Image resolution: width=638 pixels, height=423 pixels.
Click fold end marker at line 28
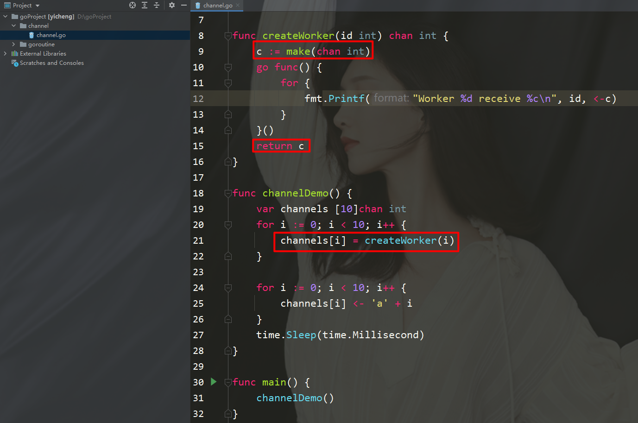tap(228, 351)
